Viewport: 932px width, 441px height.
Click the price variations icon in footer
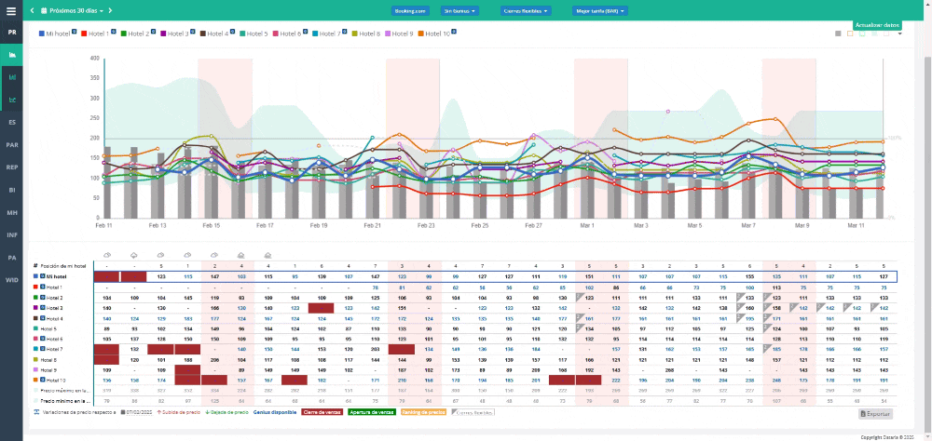[37, 410]
